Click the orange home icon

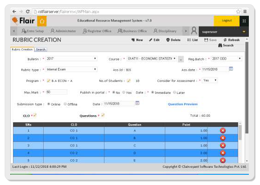pyautogui.click(x=42, y=21)
